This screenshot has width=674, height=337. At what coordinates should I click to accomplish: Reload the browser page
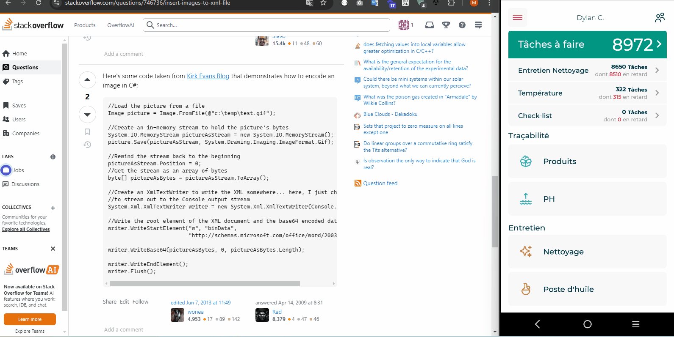(x=38, y=3)
